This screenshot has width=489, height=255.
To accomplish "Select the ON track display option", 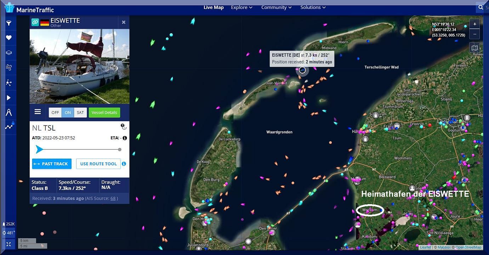I will 68,113.
